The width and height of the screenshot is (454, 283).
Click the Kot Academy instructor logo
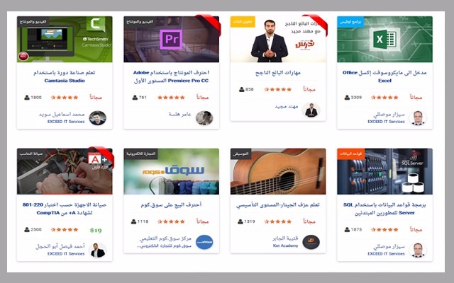pyautogui.click(x=311, y=242)
